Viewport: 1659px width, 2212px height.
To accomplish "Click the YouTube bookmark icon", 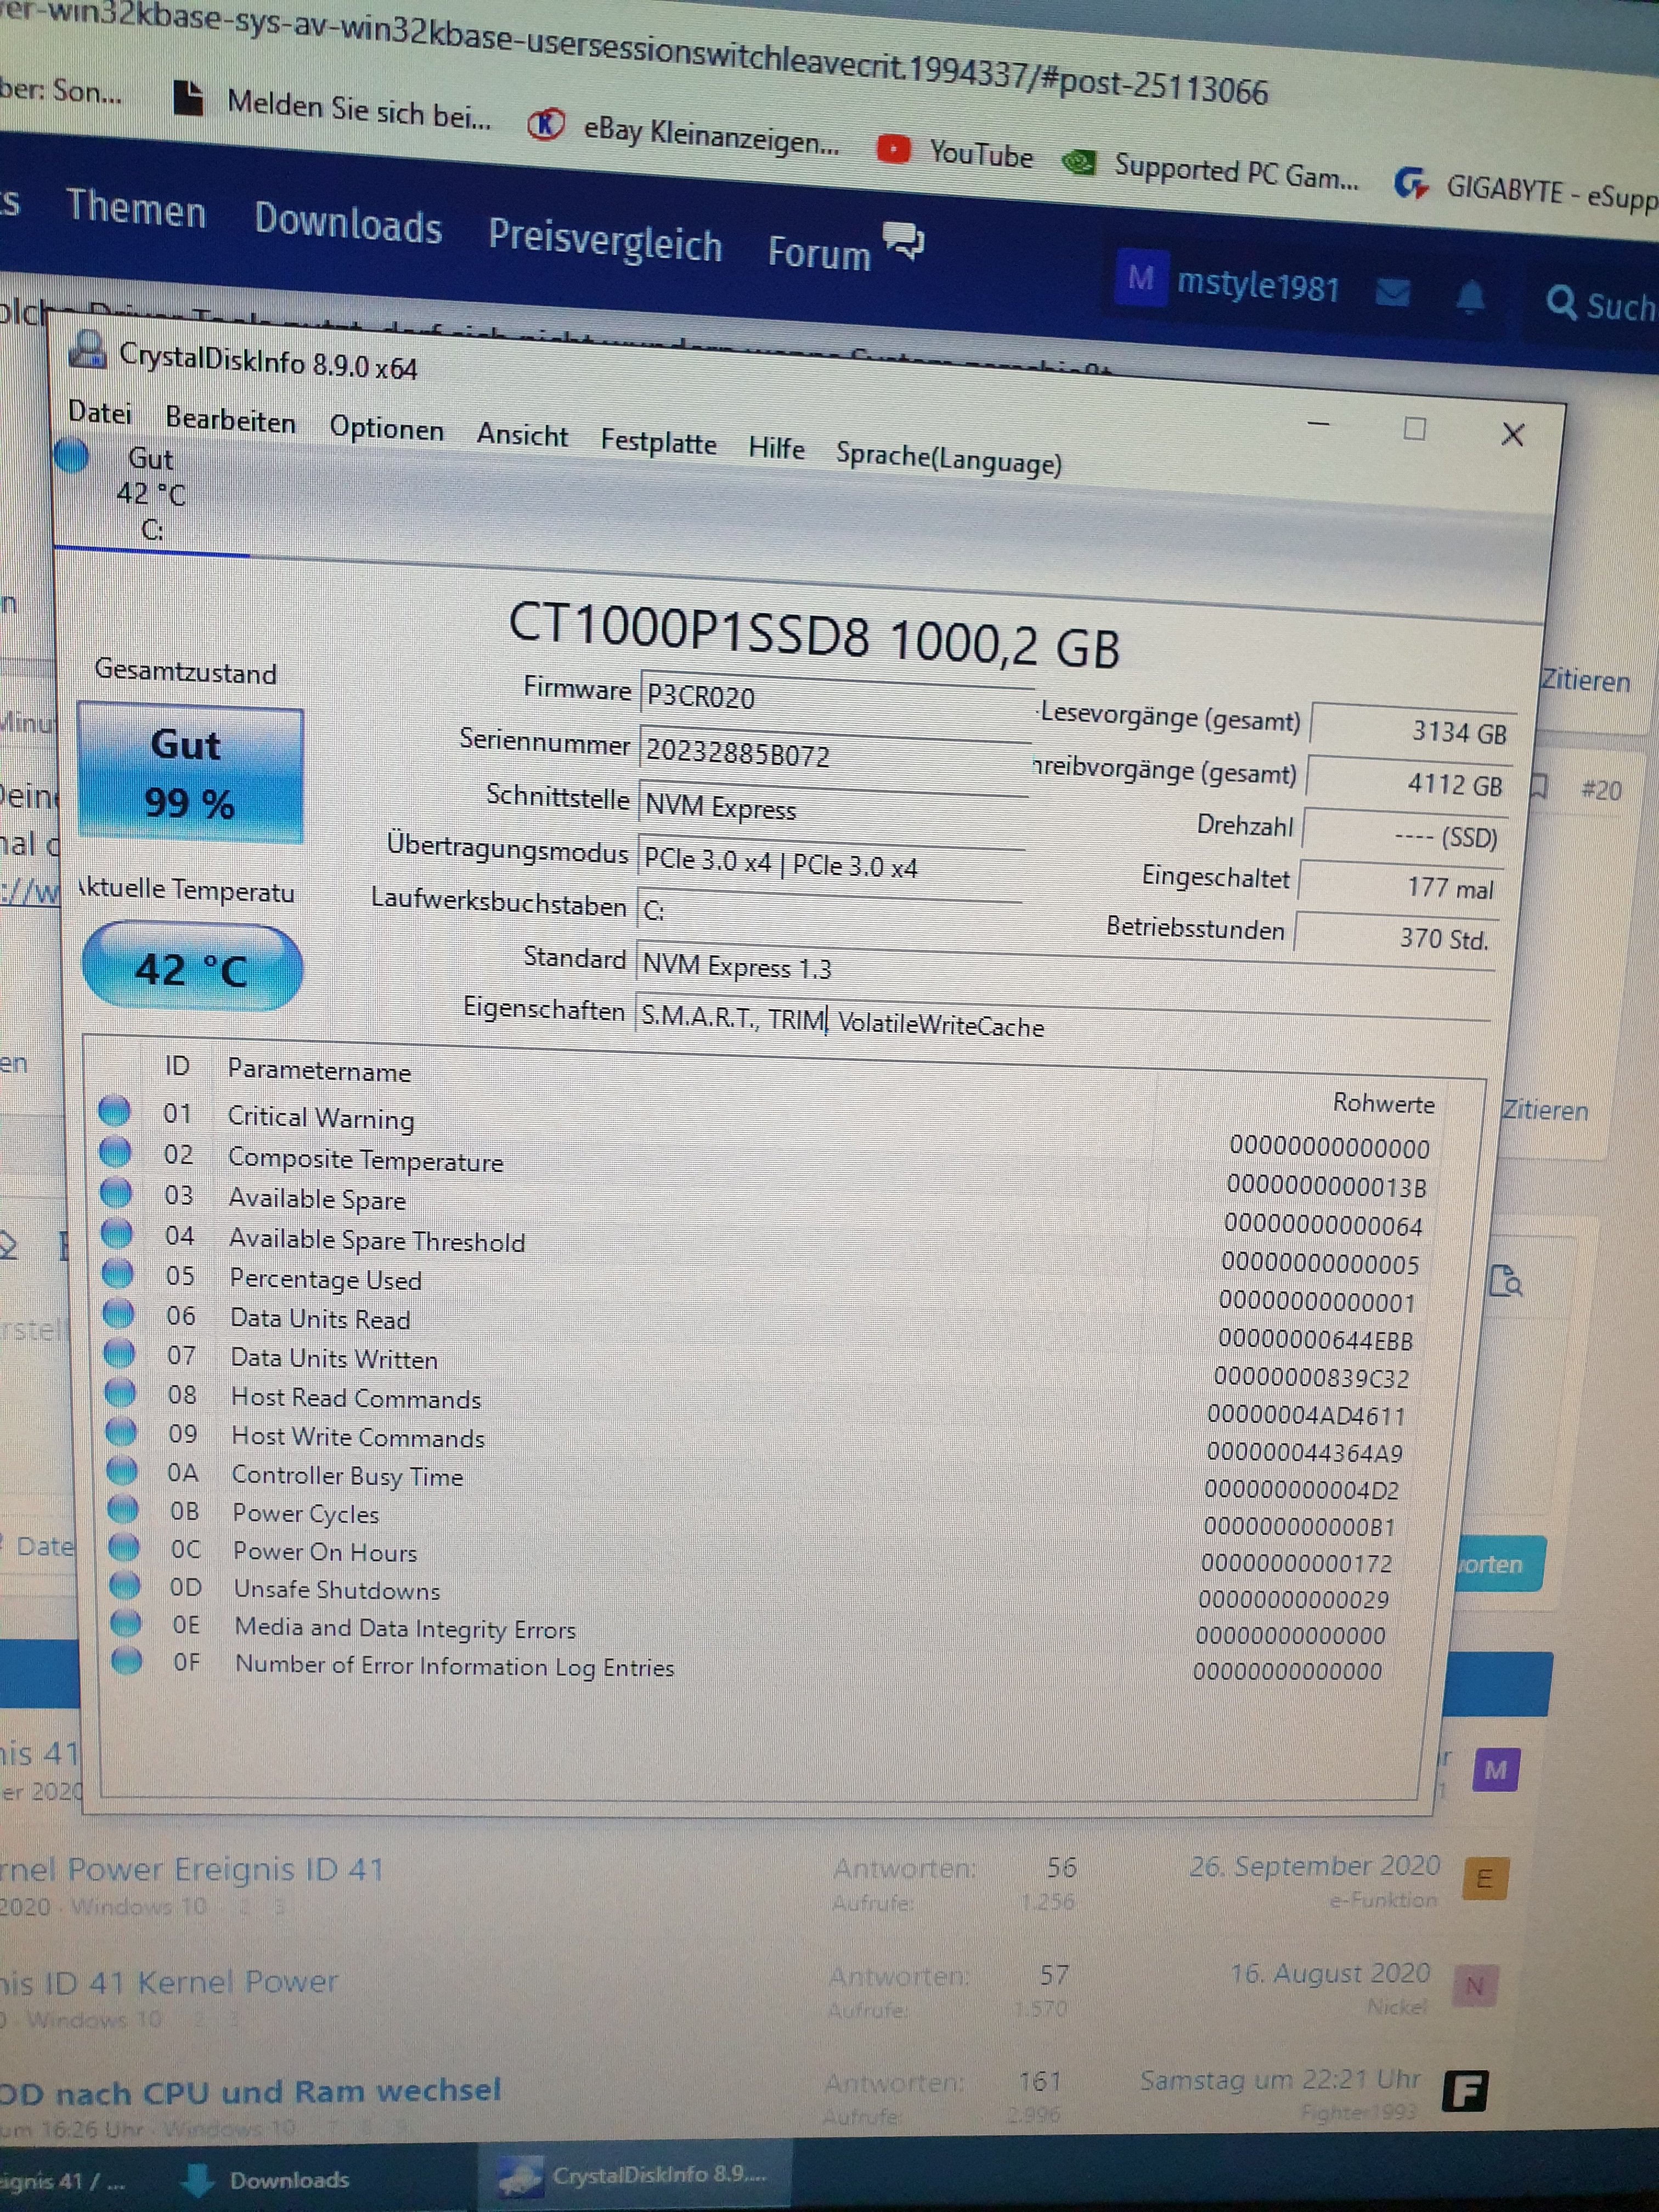I will 893,149.
